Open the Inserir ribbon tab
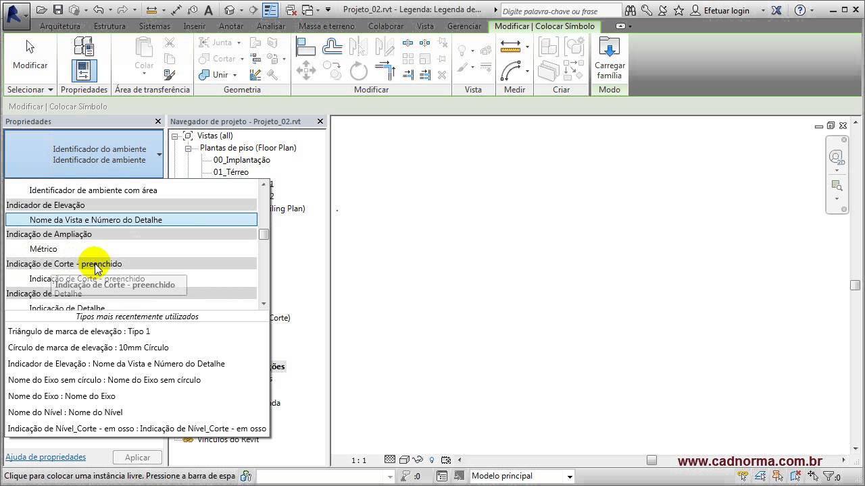 [x=194, y=26]
